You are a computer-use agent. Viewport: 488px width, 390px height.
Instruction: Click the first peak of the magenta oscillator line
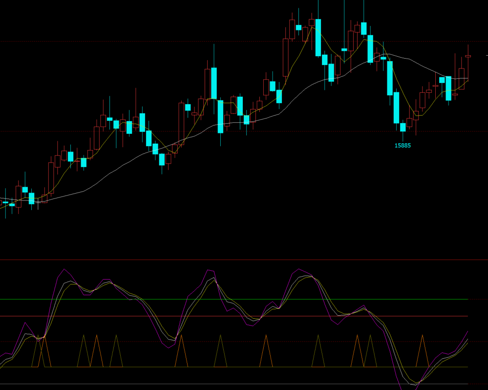click(x=64, y=269)
